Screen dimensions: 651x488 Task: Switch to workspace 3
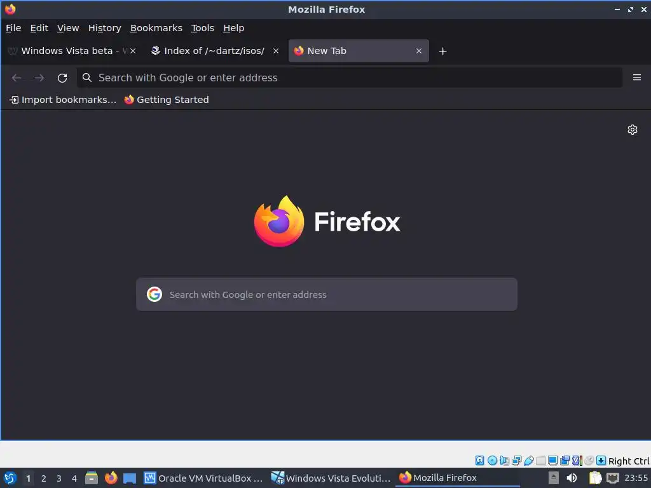click(x=59, y=478)
